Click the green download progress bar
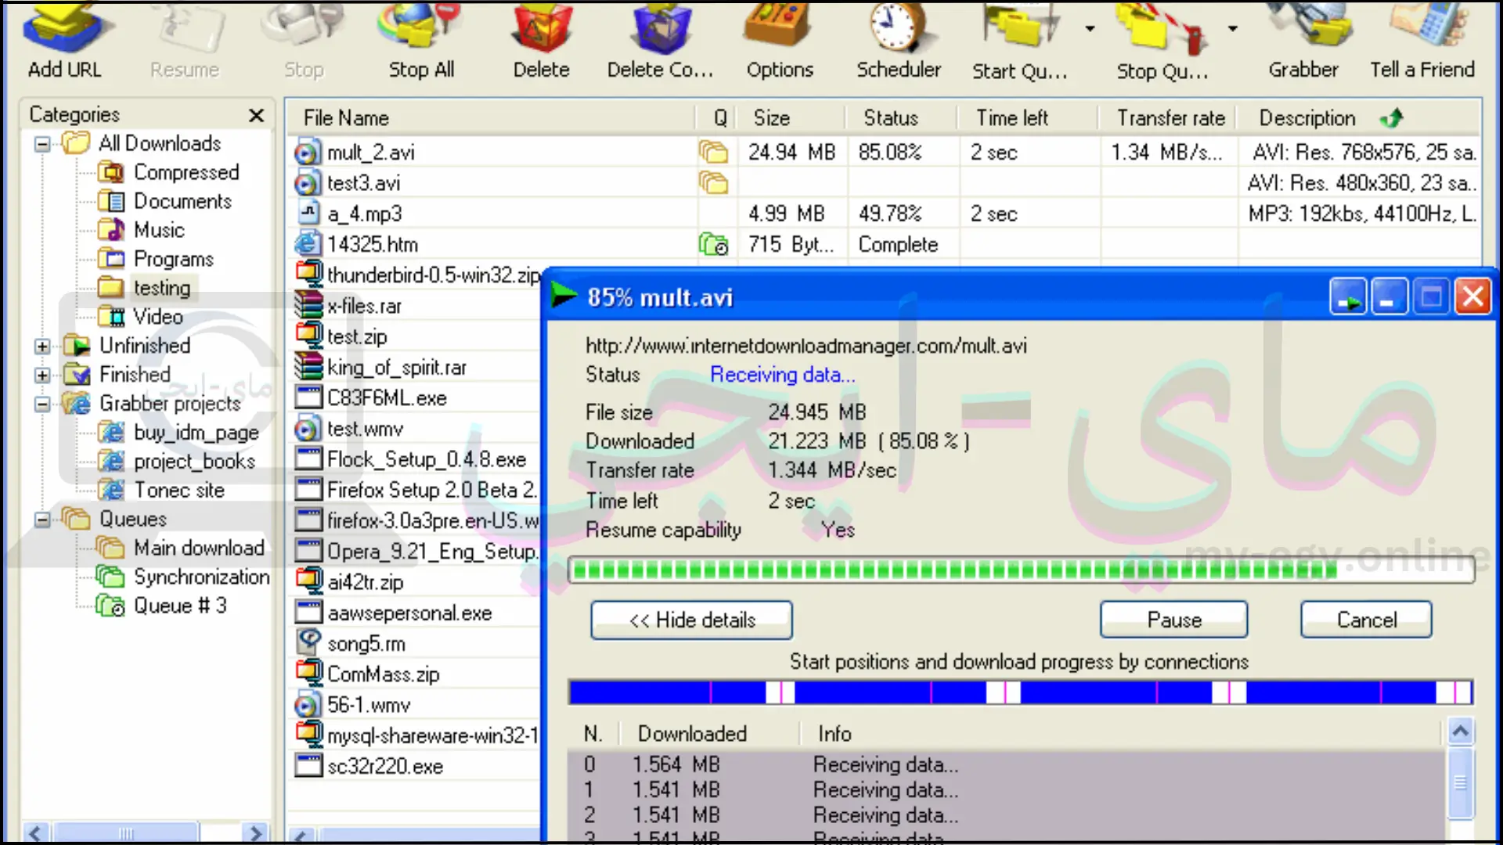Screen dimensions: 1503x845 1022,570
